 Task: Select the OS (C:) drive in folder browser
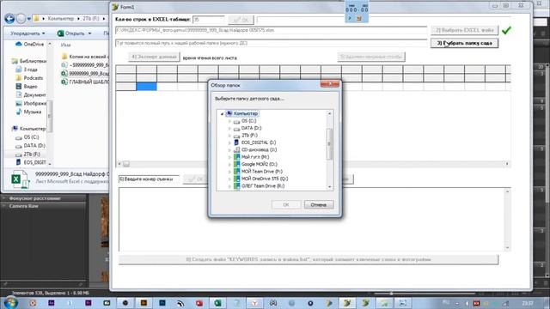tap(248, 121)
